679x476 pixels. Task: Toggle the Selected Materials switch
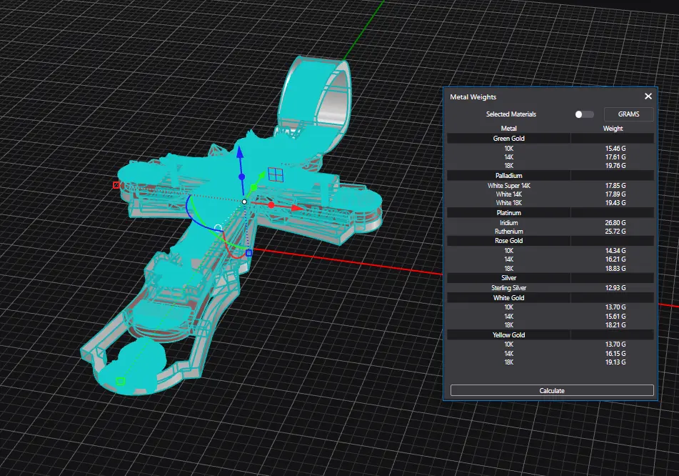tap(584, 114)
